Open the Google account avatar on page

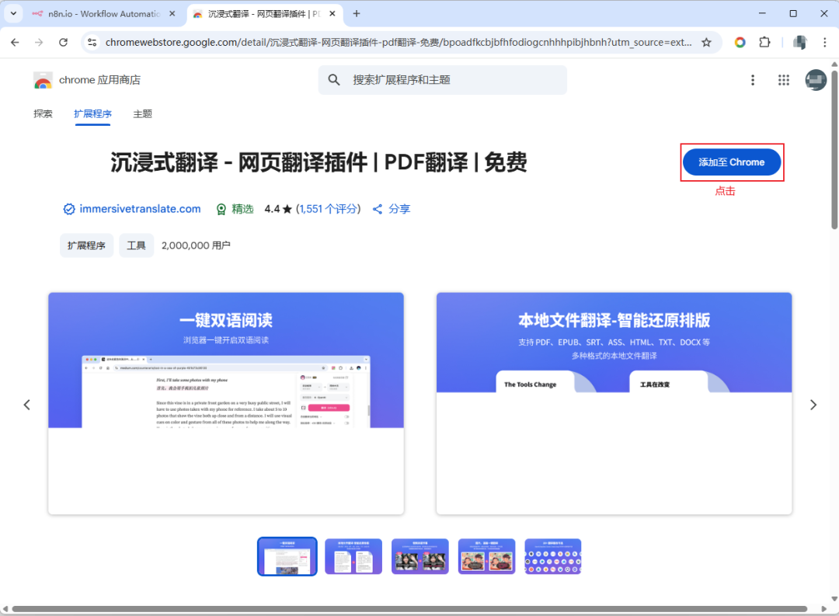pos(816,80)
